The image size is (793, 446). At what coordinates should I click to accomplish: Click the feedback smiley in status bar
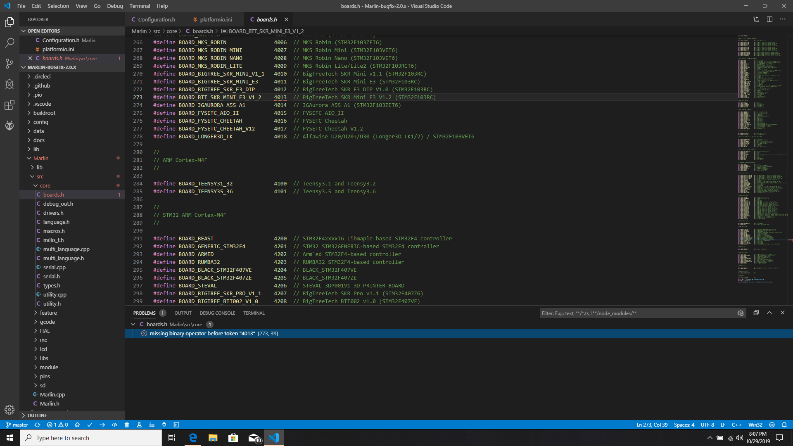(x=772, y=425)
